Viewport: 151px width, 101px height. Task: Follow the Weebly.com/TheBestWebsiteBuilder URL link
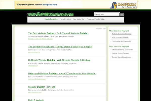tap(41, 39)
